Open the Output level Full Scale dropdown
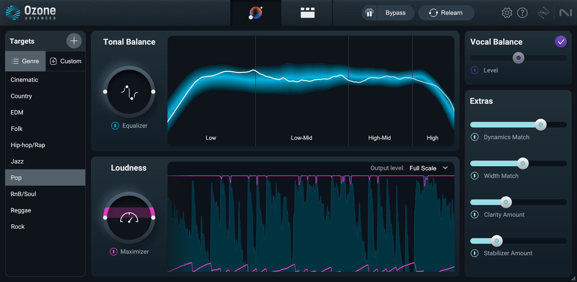Viewport: 577px width, 282px height. coord(428,168)
